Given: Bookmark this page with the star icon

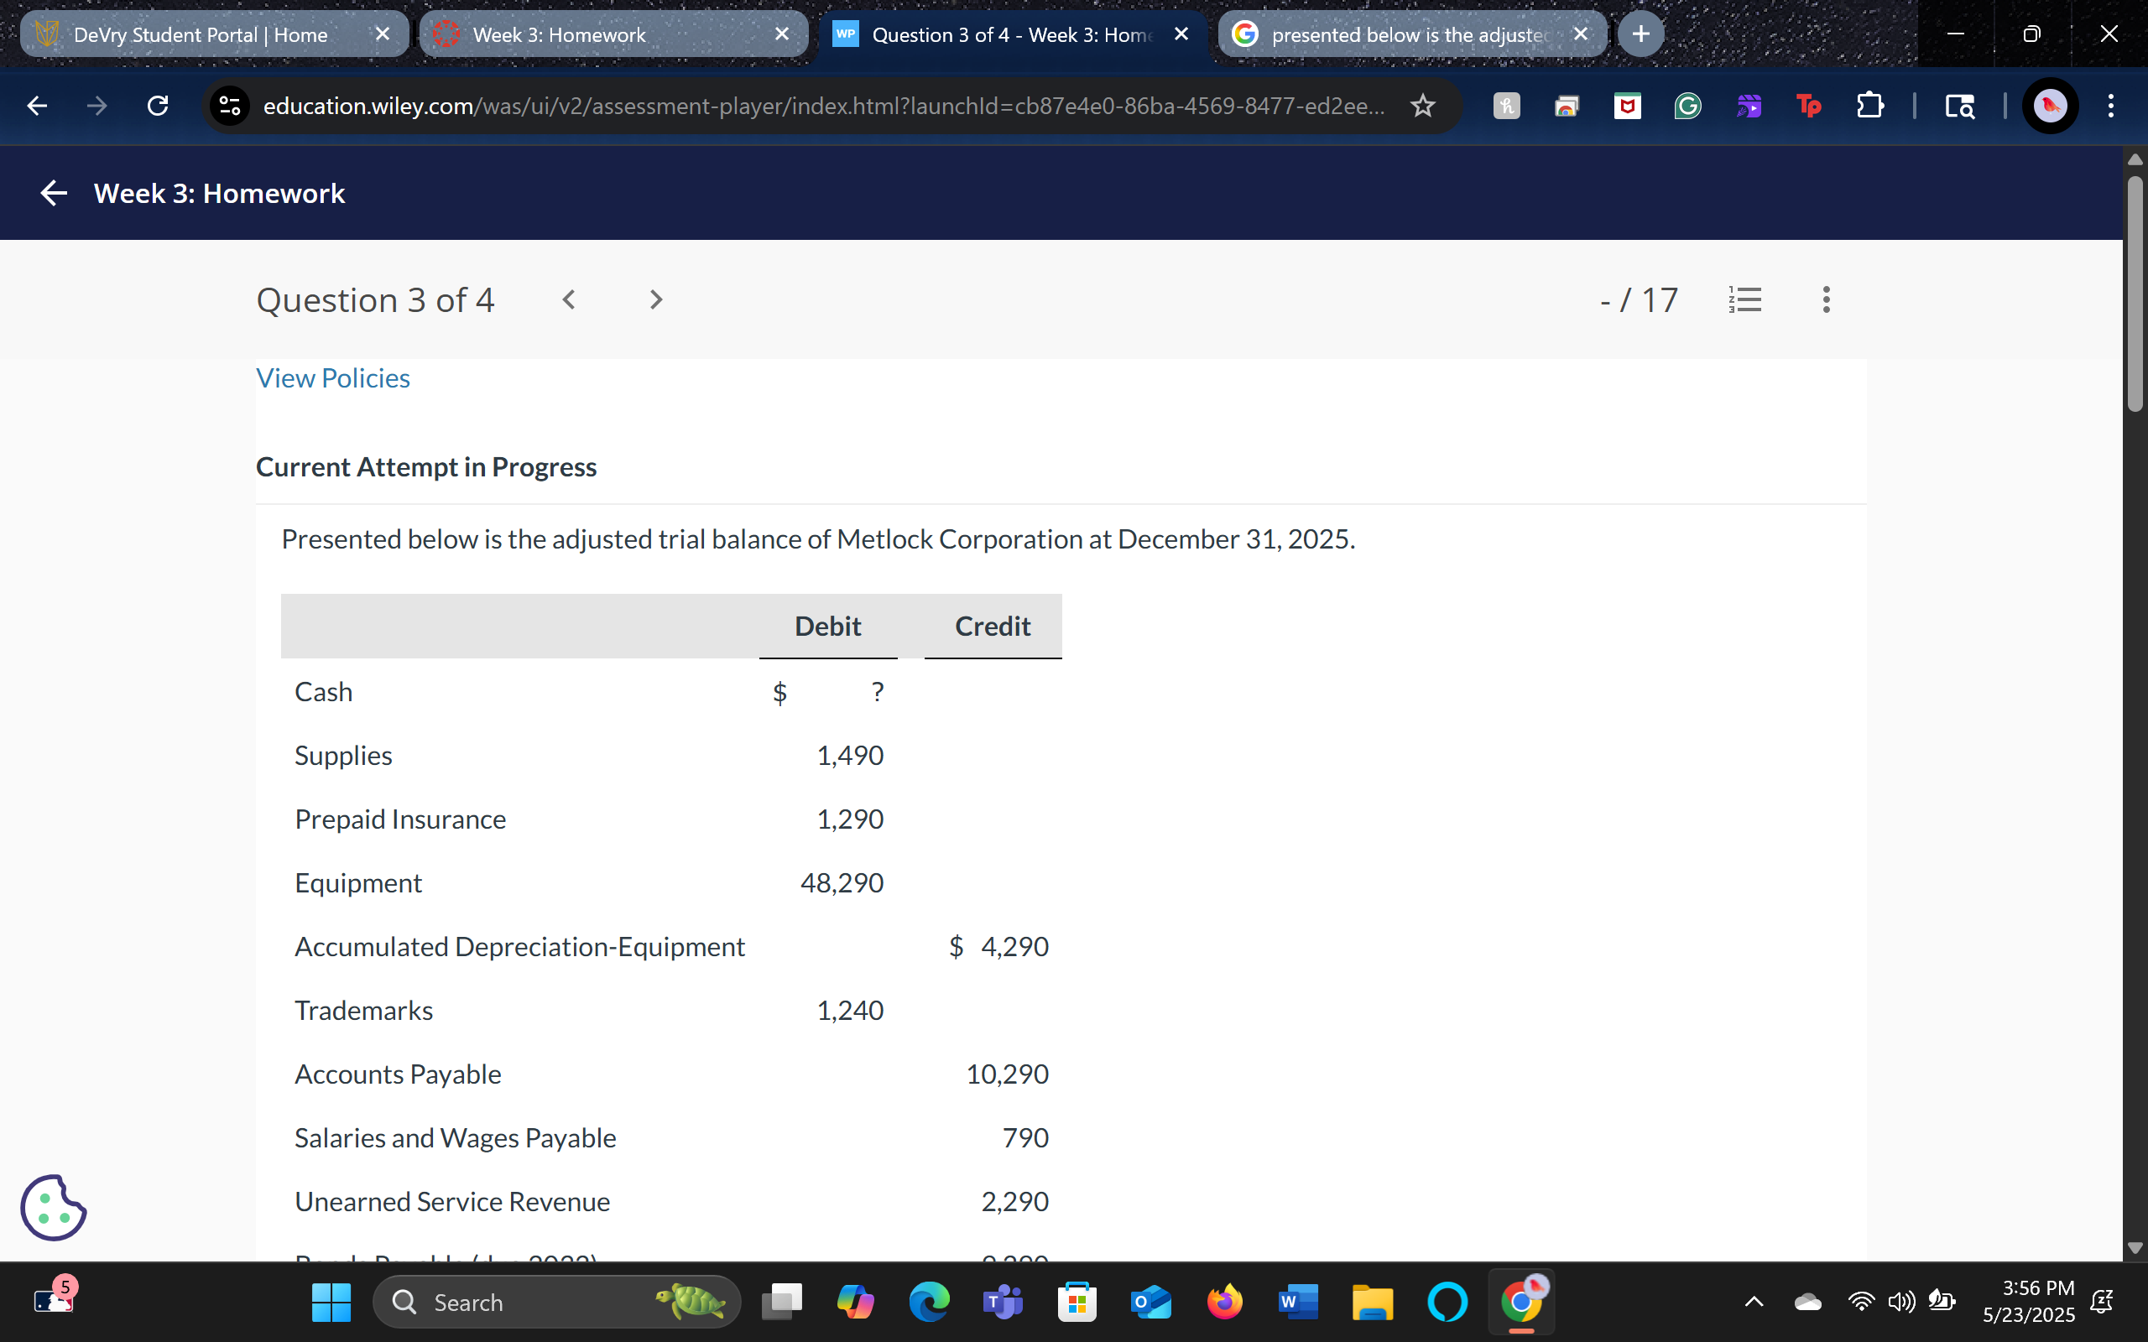Looking at the screenshot, I should pyautogui.click(x=1422, y=106).
